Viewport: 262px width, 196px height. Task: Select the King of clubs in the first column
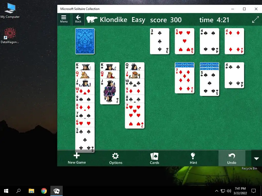[85, 66]
